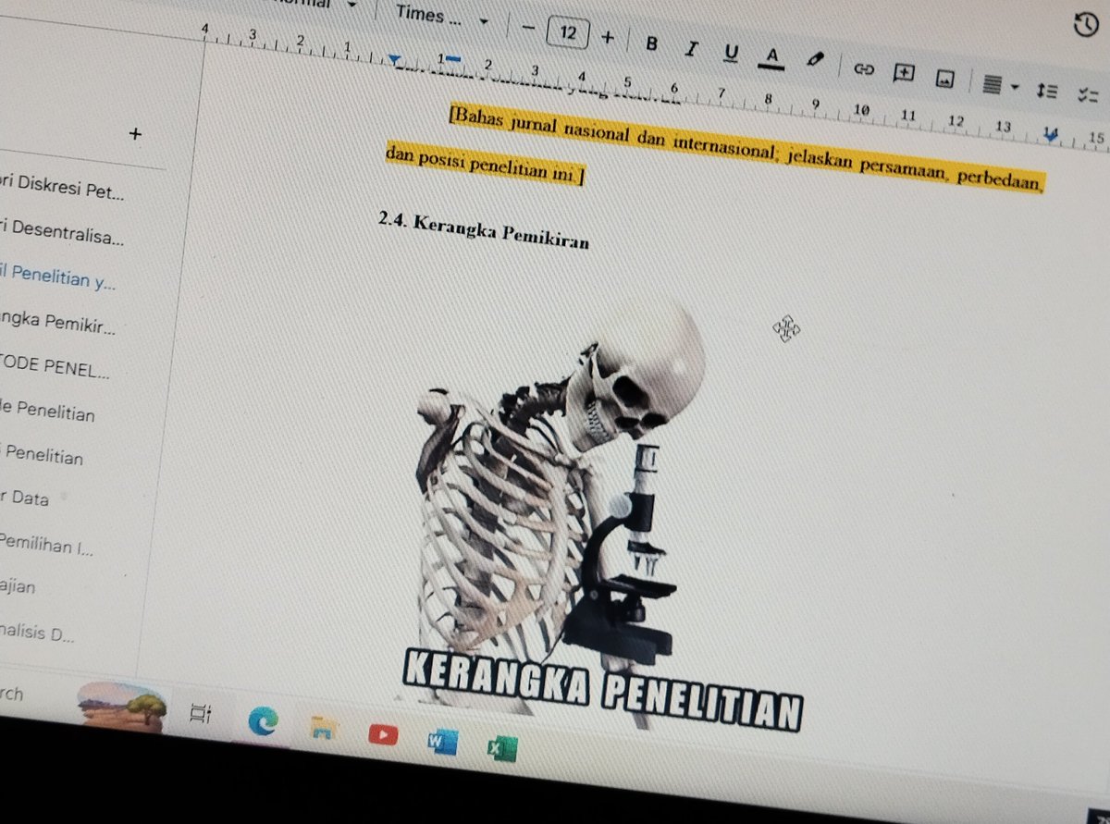Go to outline item 'ngka Pemikir...'
Screen dimensions: 1110x824
58,325
